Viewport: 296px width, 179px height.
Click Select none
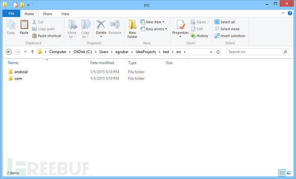227,29
